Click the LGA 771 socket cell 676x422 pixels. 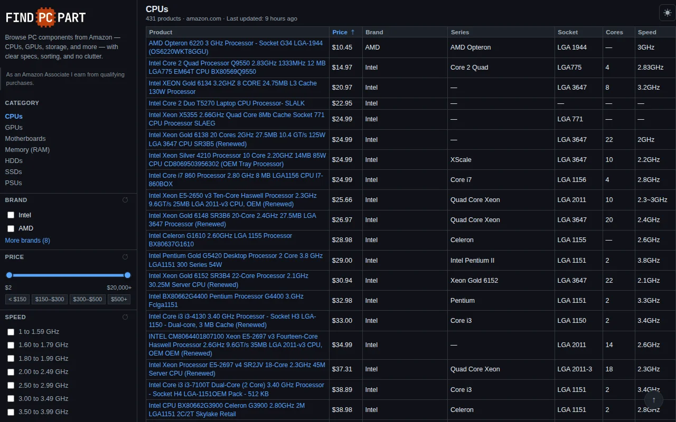pos(578,119)
